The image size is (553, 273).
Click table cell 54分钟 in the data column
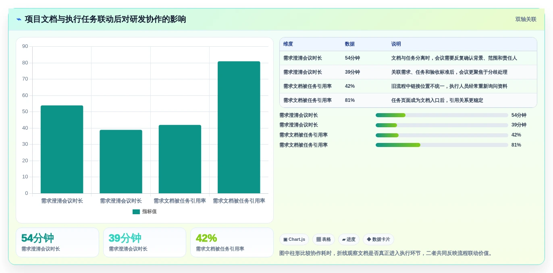point(352,58)
